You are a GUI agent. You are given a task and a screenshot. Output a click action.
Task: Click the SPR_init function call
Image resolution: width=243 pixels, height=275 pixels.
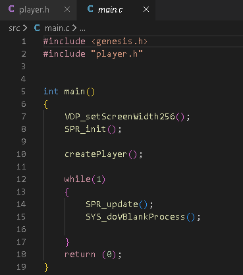pyautogui.click(x=85, y=129)
